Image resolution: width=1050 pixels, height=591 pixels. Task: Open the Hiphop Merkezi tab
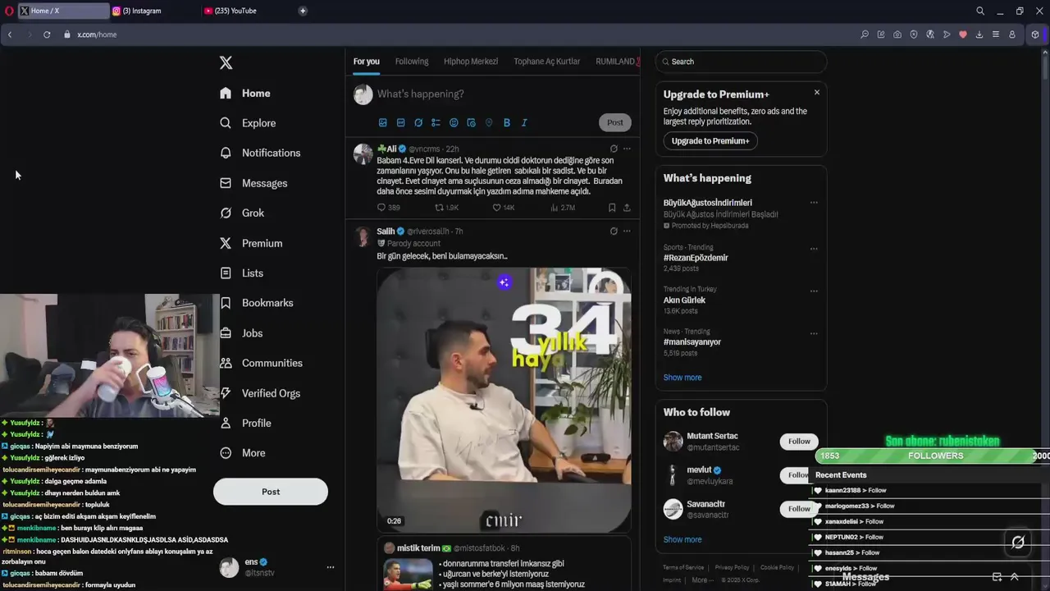coord(471,62)
